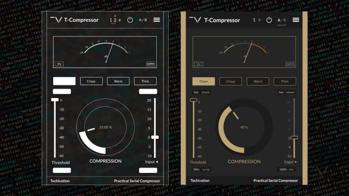The width and height of the screenshot is (349, 196).
Task: Click Techivation footer text in white plugin
Action: (x=60, y=181)
